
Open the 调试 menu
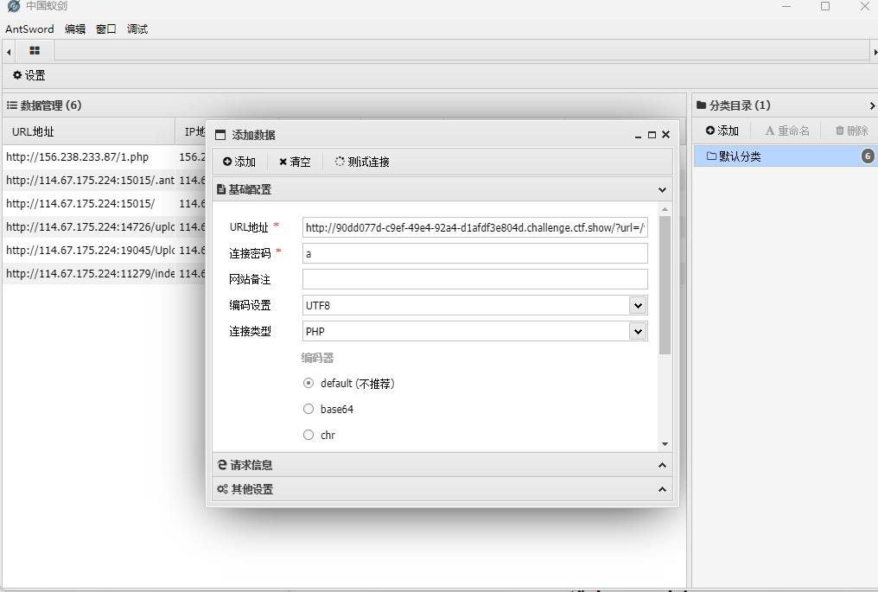[137, 29]
